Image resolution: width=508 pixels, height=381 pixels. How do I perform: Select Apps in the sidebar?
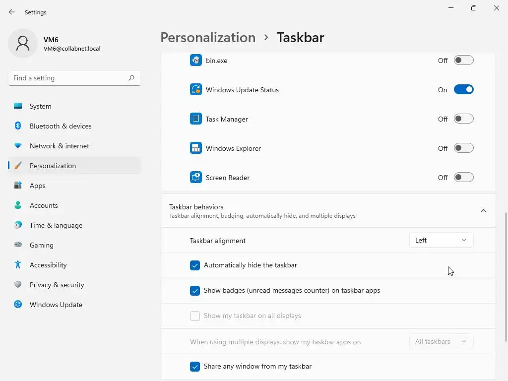(74, 186)
